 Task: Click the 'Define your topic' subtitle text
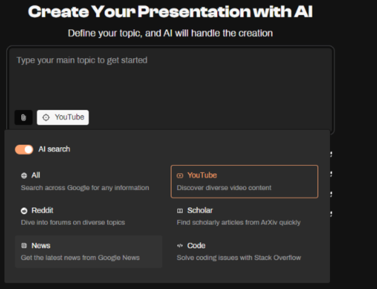point(170,33)
